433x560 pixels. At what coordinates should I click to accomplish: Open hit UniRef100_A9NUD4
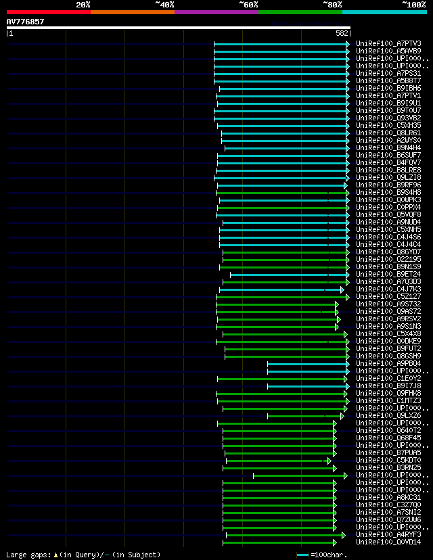pos(388,222)
